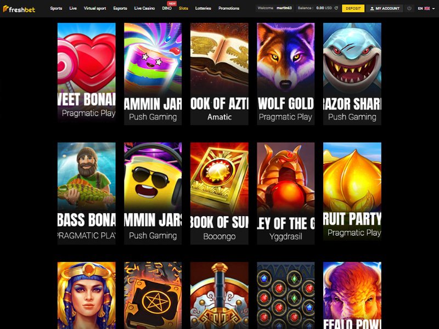Open the My Account menu

tap(385, 8)
